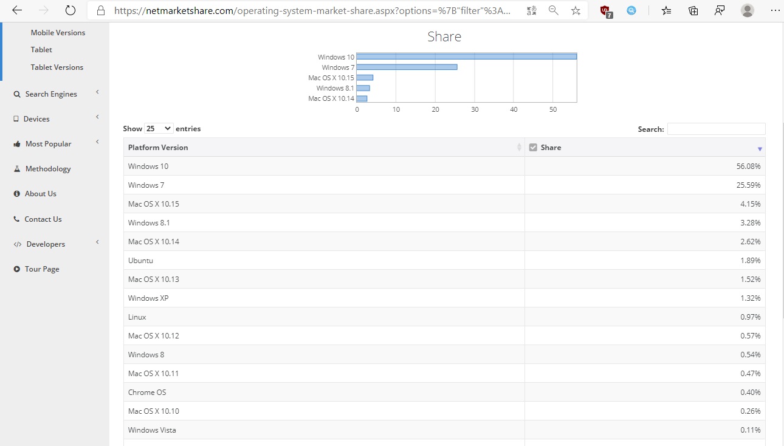Expand the Developers submenu chevron

[97, 242]
